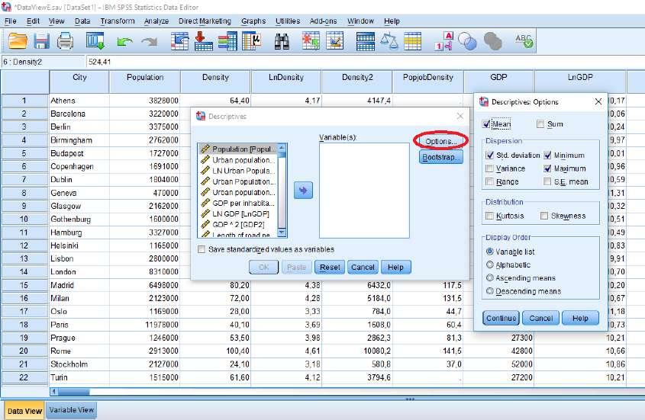Screen dimensions: 645x420
Task: Click the Print icon in the toolbar
Action: 65,41
